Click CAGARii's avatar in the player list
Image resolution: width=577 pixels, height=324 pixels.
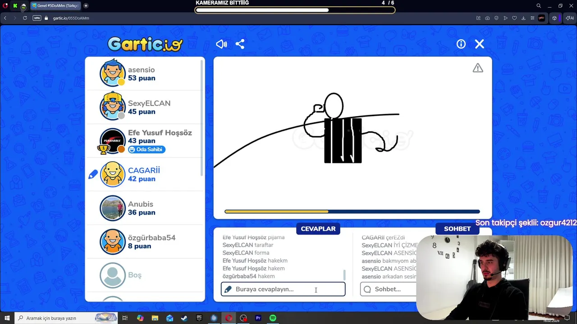112,174
